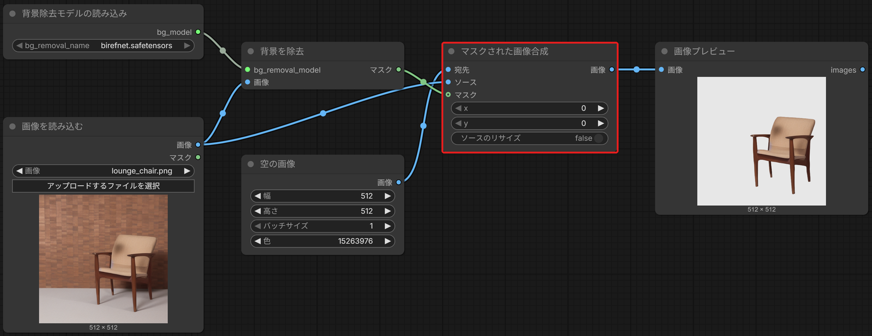Screen dimensions: 872x336
Task: Decrease 色 value with left arrow
Action: point(258,241)
